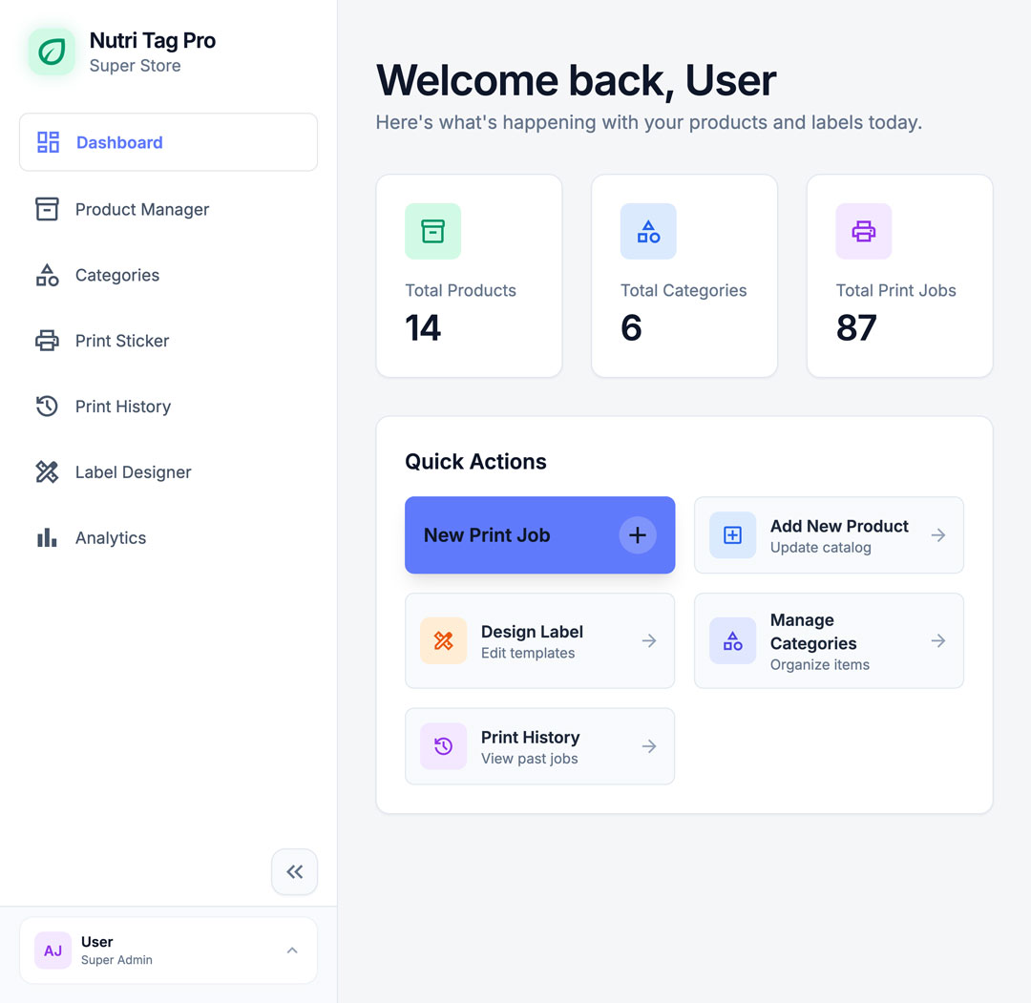Image resolution: width=1031 pixels, height=1003 pixels.
Task: Select the Total Products stat card
Action: [x=469, y=276]
